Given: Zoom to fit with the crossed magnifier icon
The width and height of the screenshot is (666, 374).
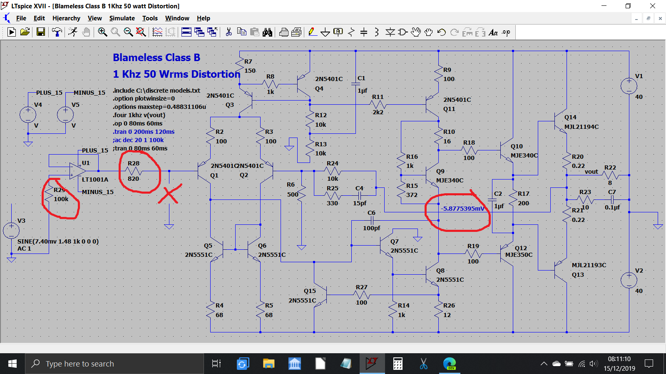Looking at the screenshot, I should pyautogui.click(x=141, y=32).
